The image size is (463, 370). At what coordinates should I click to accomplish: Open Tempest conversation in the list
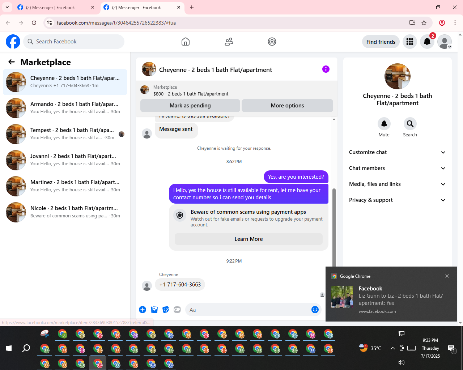click(65, 134)
